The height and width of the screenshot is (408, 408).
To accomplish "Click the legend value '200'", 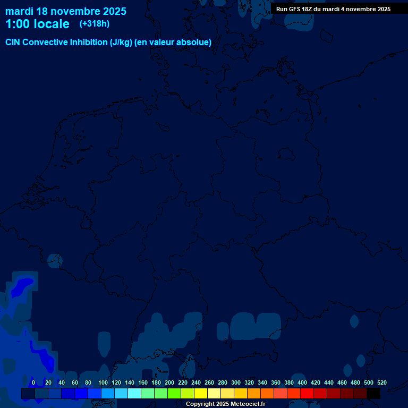I will point(169,382).
